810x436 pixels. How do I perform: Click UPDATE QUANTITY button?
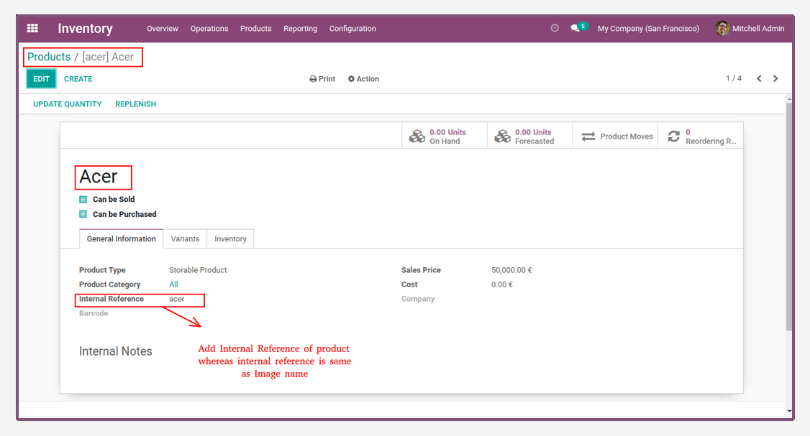67,104
